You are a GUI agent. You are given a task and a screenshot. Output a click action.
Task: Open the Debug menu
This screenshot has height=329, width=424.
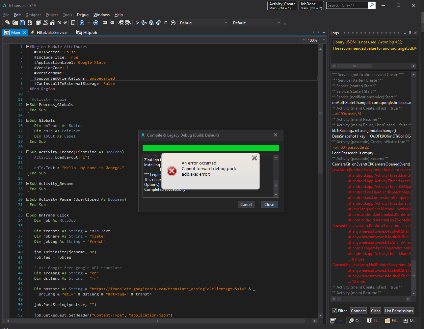83,15
